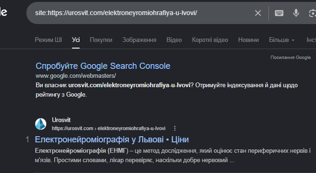Open the Короткі відео tab
316x173 pixels.
(210, 40)
